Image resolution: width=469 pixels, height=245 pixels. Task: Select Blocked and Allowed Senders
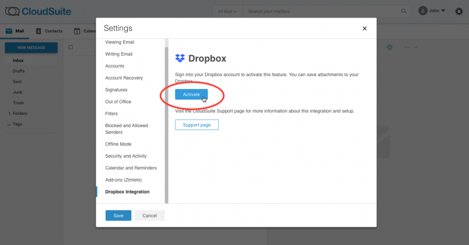127,128
